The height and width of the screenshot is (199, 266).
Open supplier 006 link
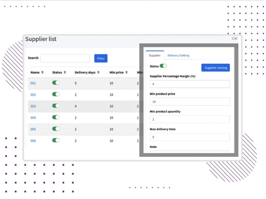click(x=33, y=141)
